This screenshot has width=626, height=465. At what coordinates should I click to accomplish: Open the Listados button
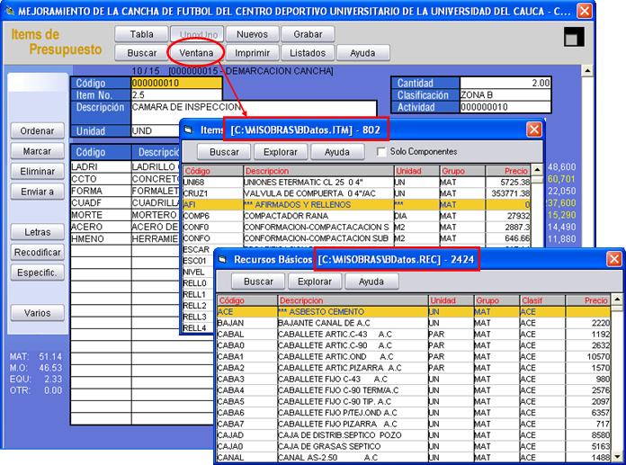pos(308,53)
